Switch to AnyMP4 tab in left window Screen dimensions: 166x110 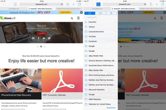point(69,9)
